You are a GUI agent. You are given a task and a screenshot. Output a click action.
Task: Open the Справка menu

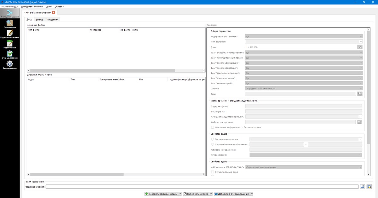pyautogui.click(x=59, y=7)
